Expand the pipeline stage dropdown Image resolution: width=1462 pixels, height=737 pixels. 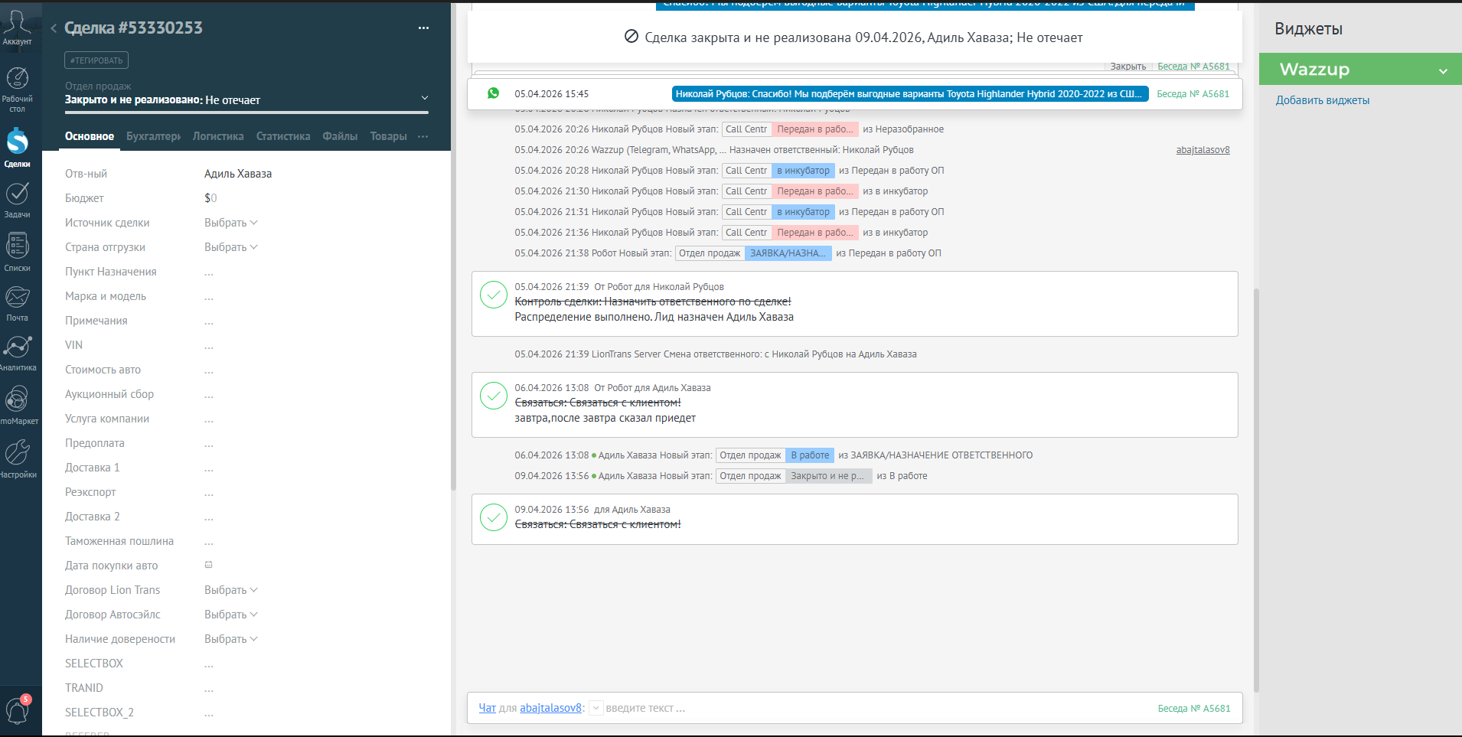(425, 98)
